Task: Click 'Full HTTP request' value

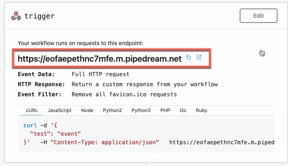Action: [100, 74]
